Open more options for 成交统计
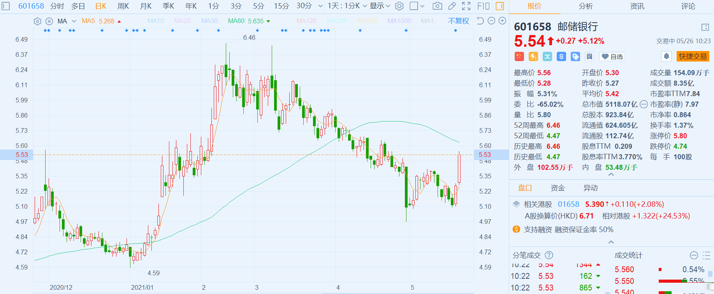The image size is (714, 294). click(x=694, y=255)
